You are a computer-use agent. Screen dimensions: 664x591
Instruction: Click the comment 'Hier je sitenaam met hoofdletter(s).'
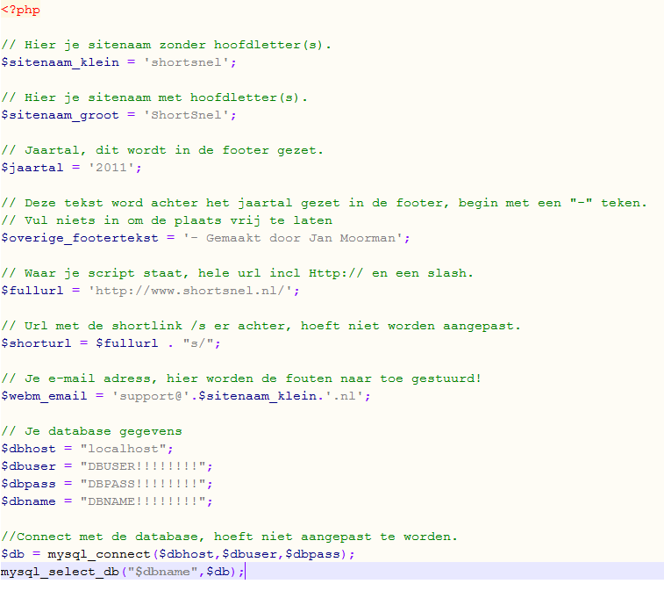154,97
